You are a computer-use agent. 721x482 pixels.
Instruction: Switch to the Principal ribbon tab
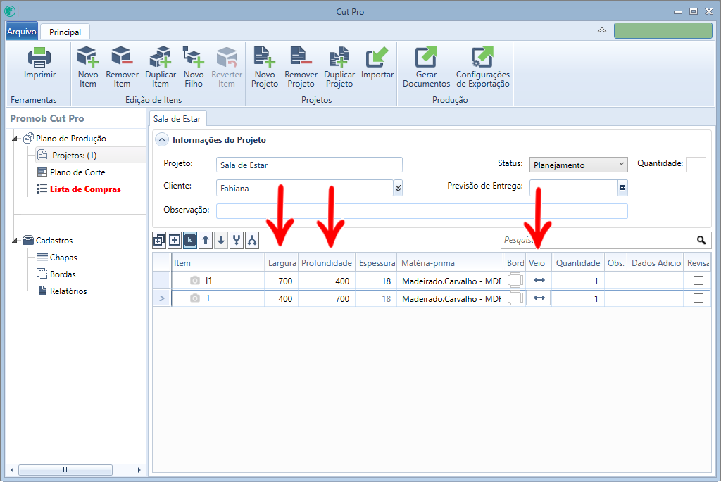(65, 32)
